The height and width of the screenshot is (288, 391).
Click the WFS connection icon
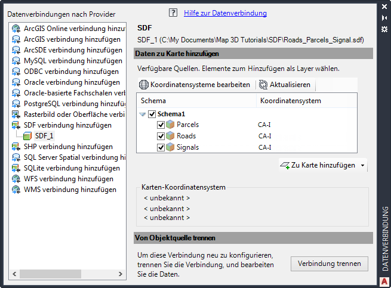[x=16, y=179]
